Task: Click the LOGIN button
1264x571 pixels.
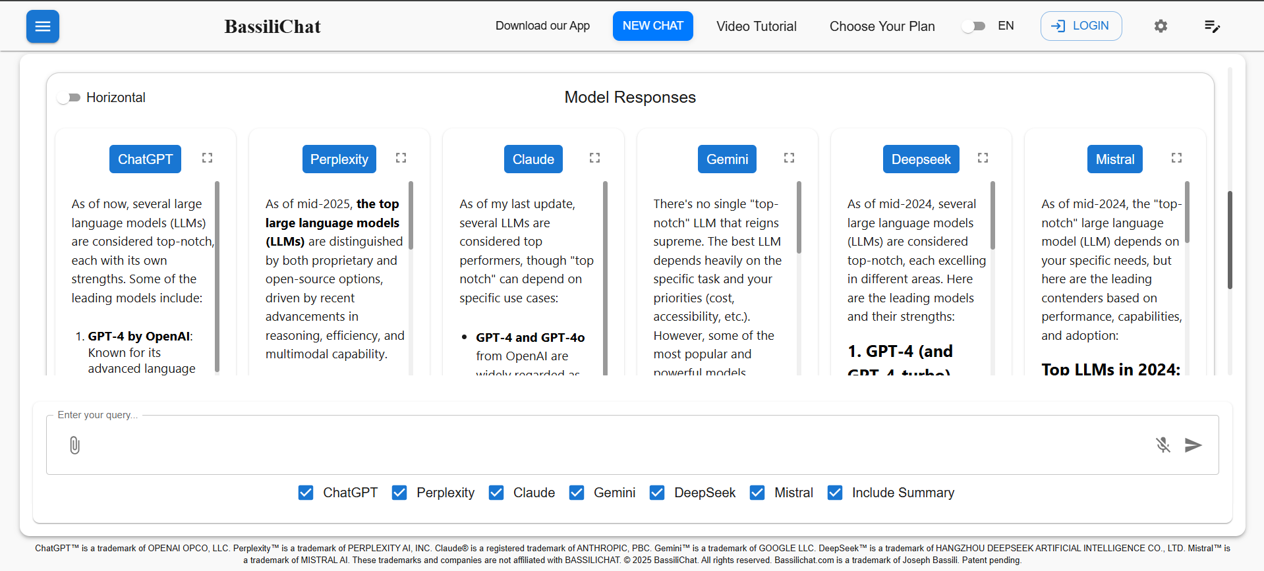Action: pyautogui.click(x=1081, y=26)
